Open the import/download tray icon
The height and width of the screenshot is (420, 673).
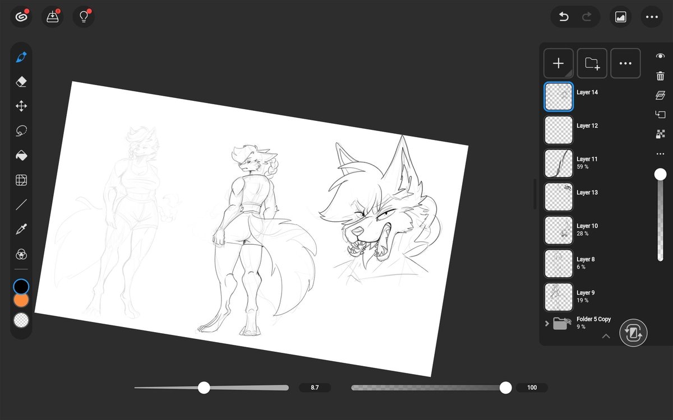tap(53, 17)
